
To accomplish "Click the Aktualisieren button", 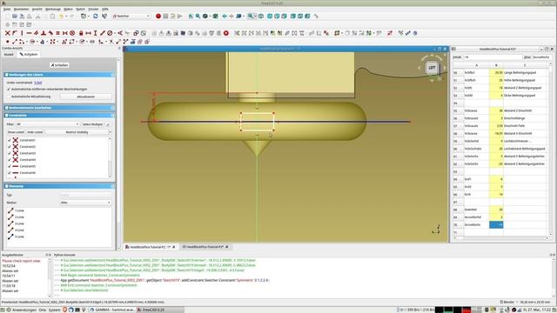I will point(85,97).
